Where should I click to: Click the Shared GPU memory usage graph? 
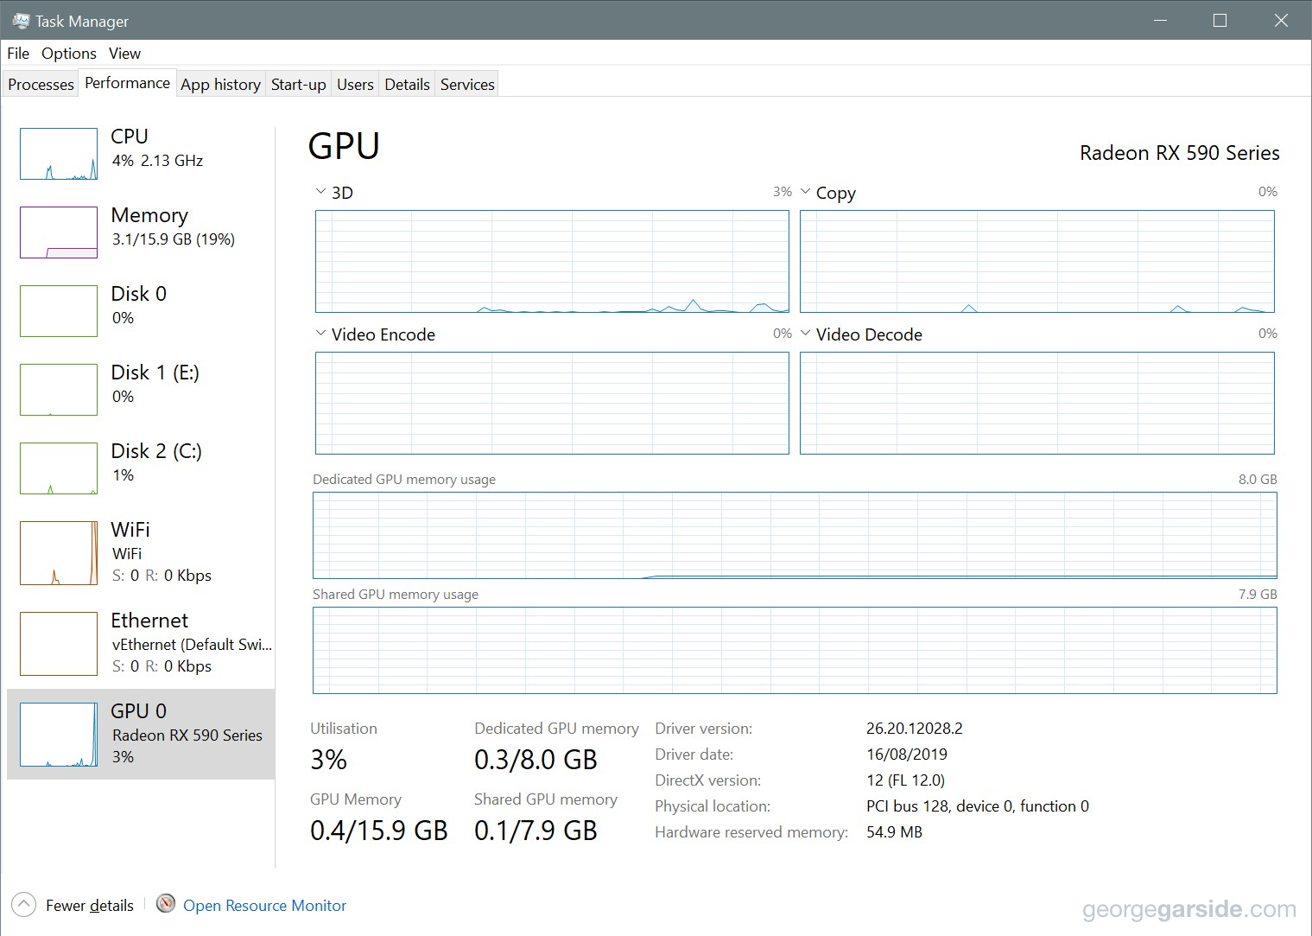pos(795,651)
